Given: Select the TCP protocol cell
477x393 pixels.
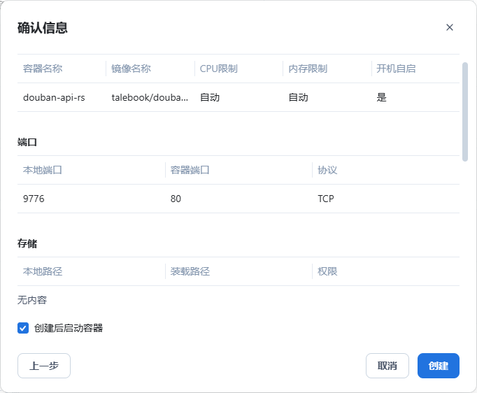Looking at the screenshot, I should [x=326, y=199].
